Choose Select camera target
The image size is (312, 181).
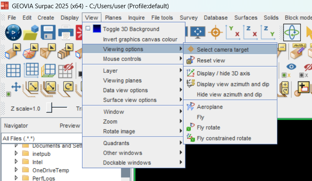[x=230, y=49]
